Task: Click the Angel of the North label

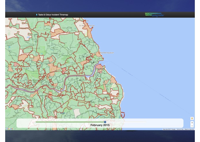Action: [x=54, y=118]
